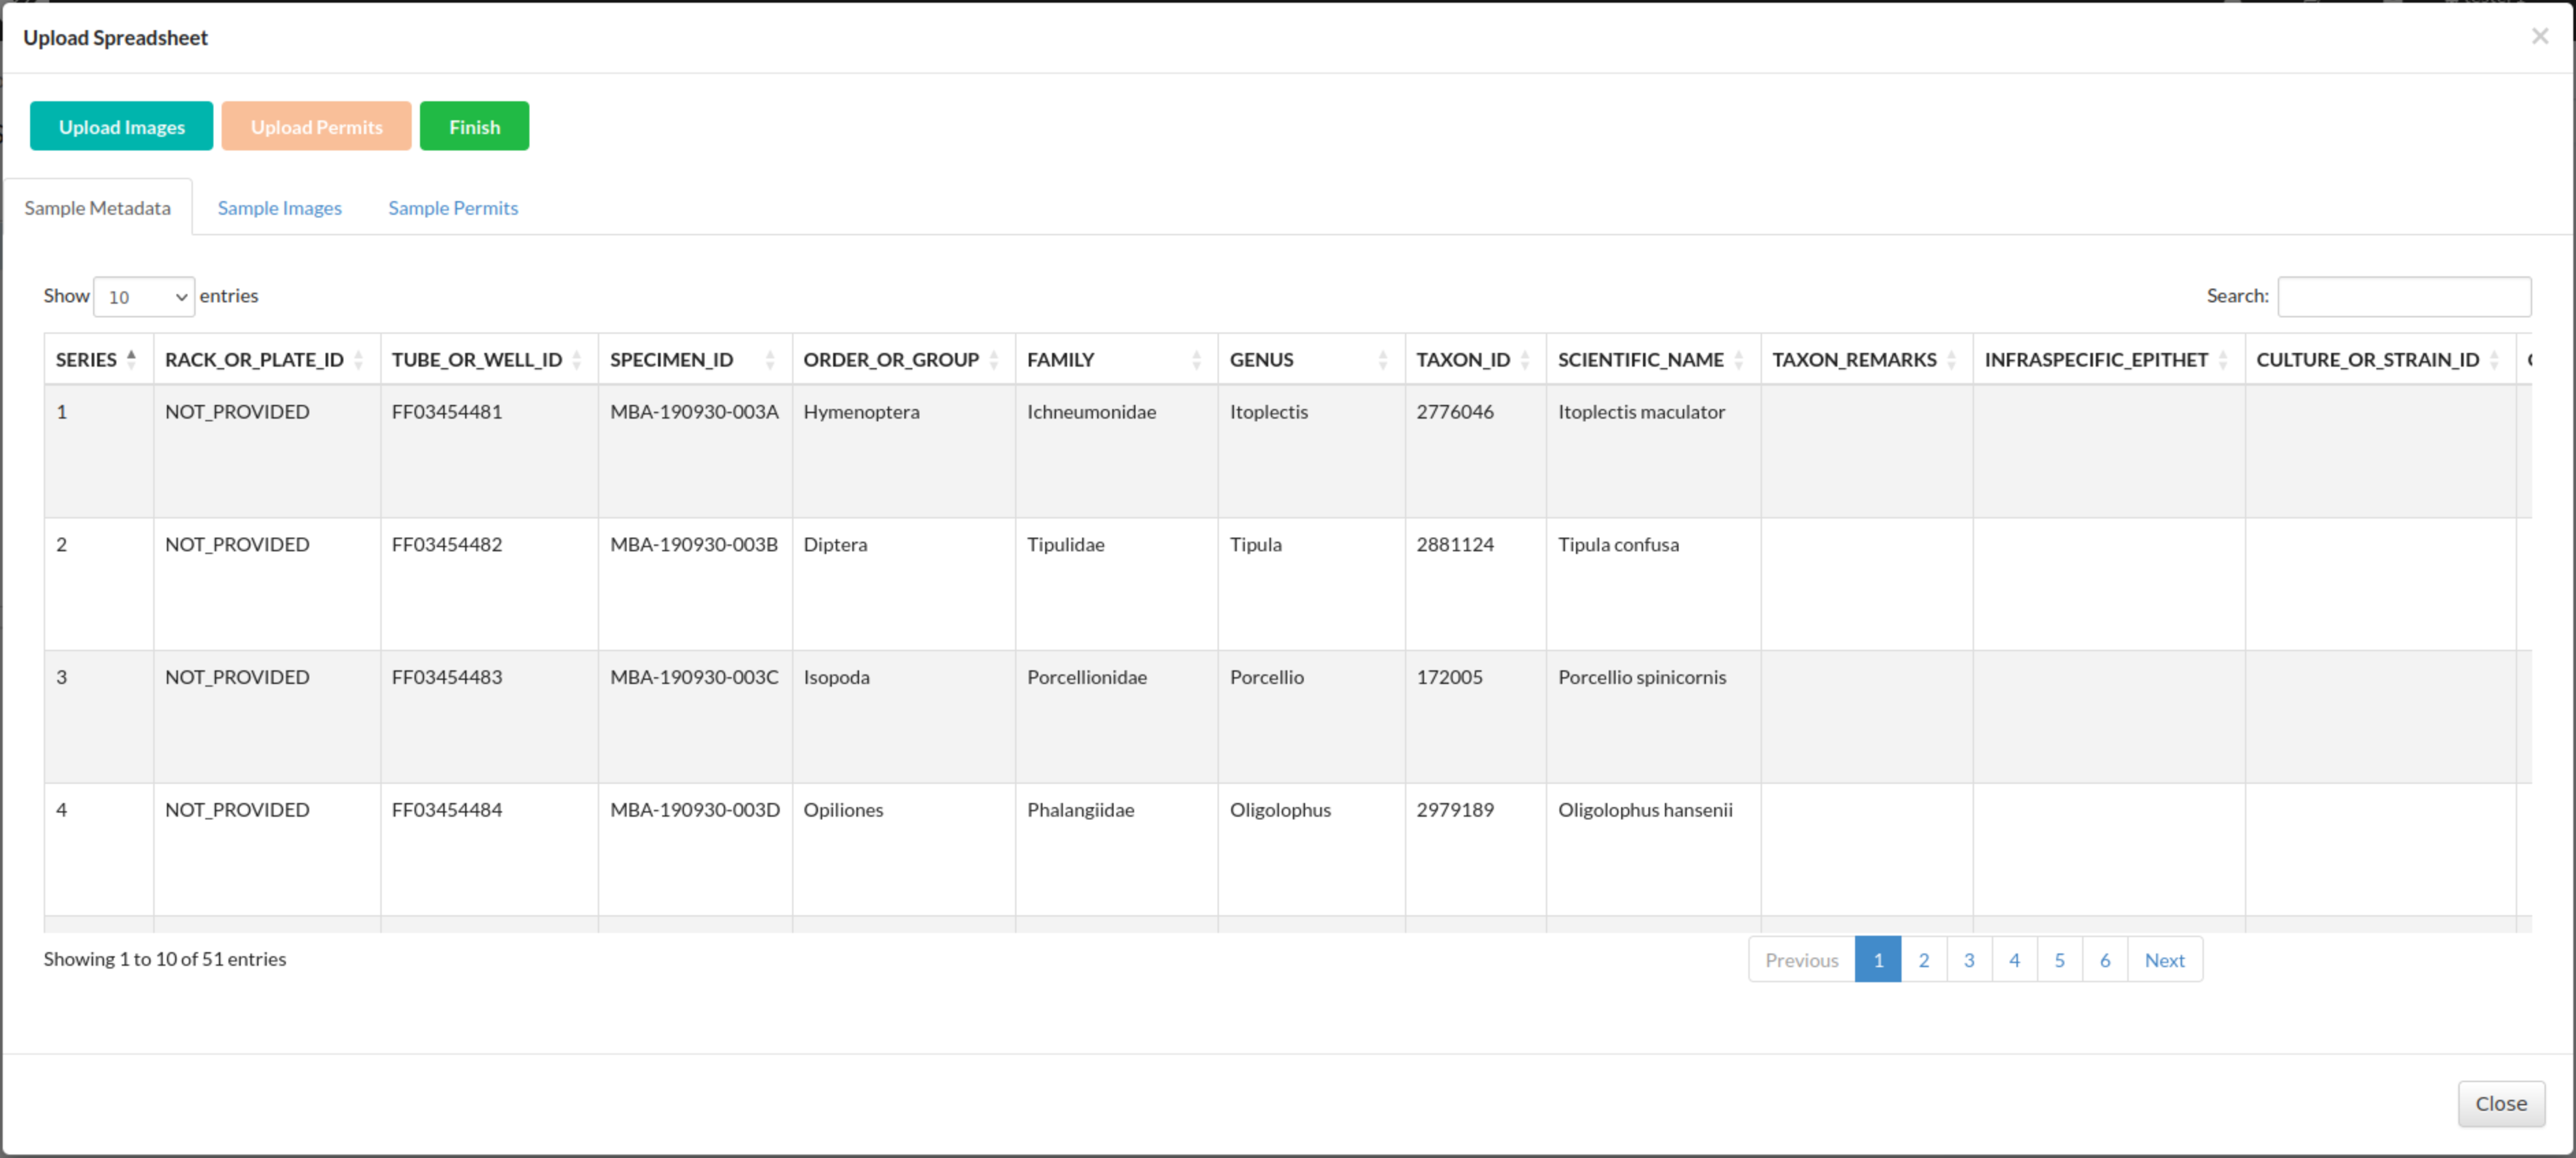Image resolution: width=2576 pixels, height=1158 pixels.
Task: Click the Tipulidae family cell
Action: pyautogui.click(x=1116, y=584)
